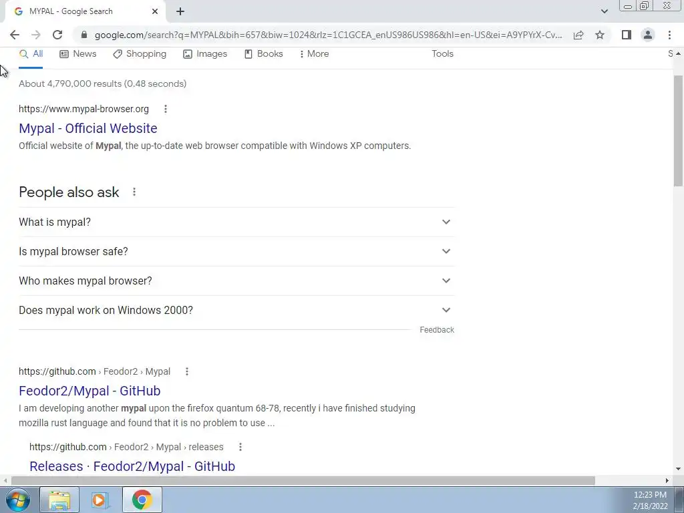Expand "Does mypal work on Windows 2000?"
The width and height of the screenshot is (684, 513).
click(236, 310)
